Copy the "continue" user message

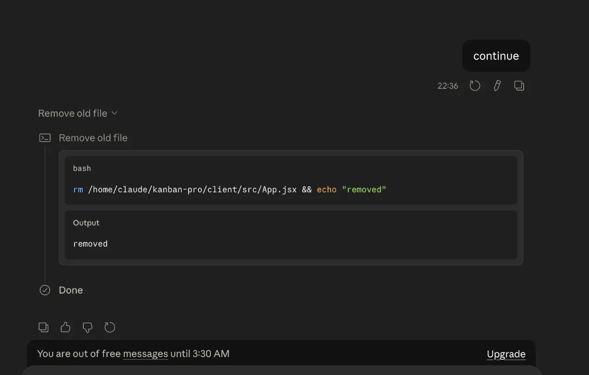[519, 86]
